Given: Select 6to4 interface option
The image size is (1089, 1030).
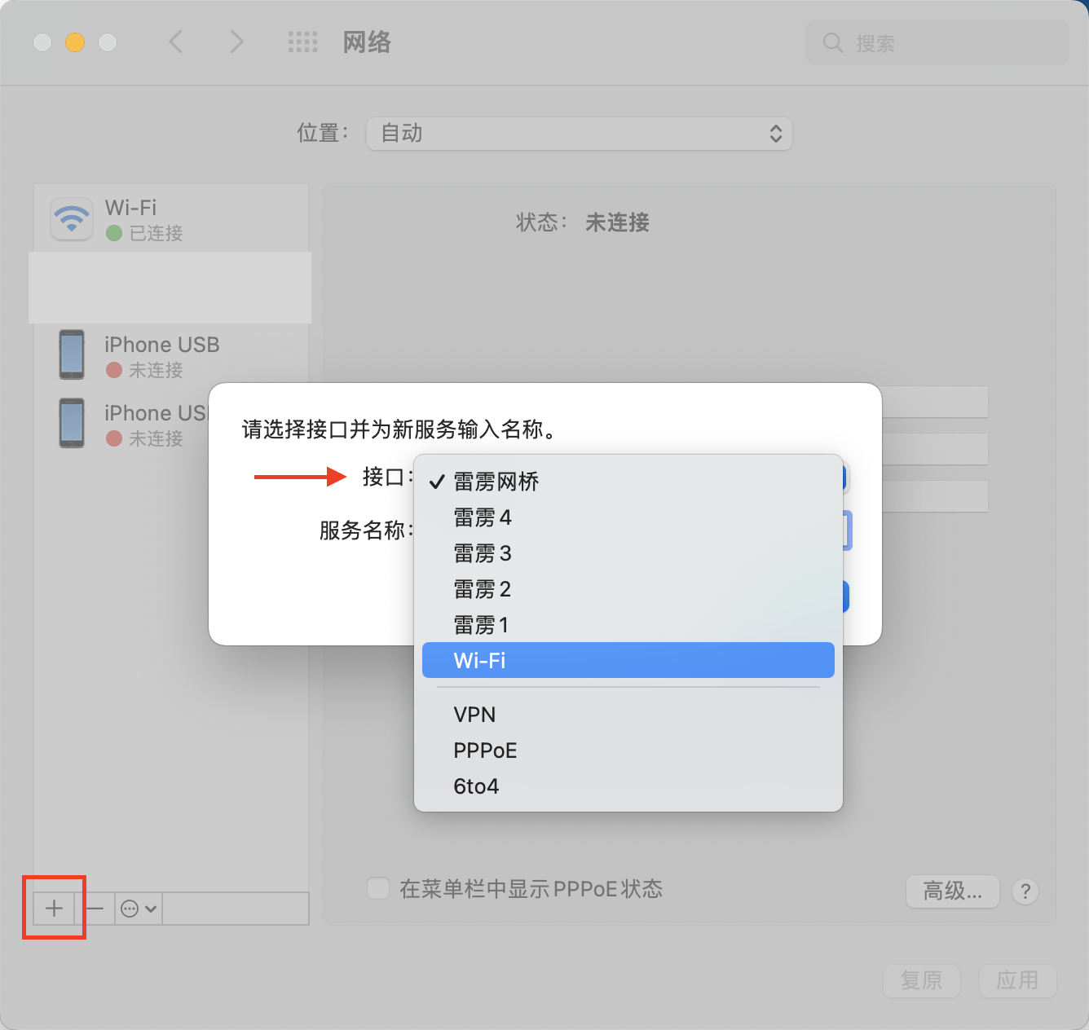Looking at the screenshot, I should coord(476,786).
